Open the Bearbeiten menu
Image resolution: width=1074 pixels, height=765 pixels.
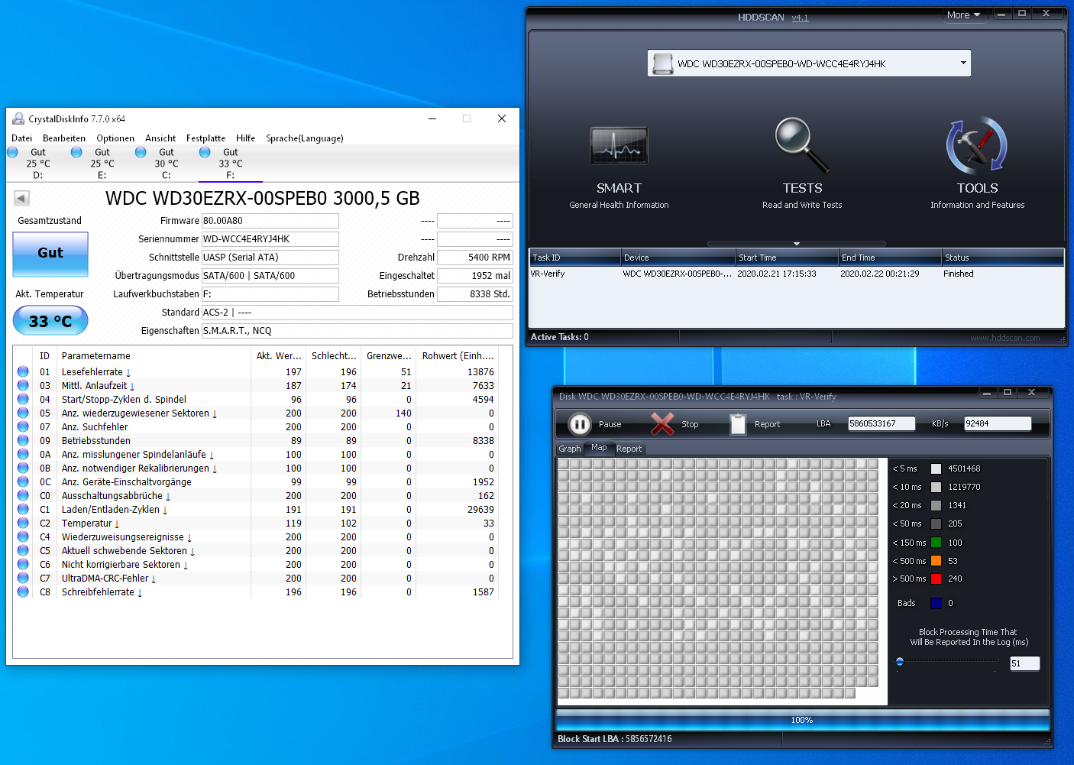click(64, 138)
